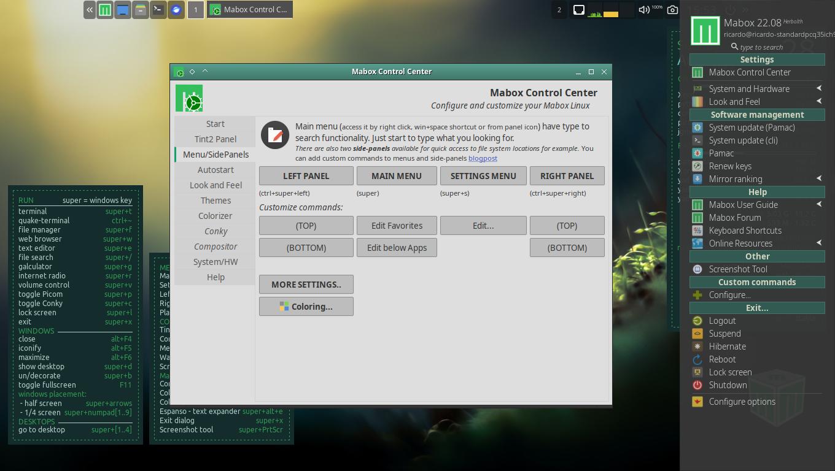Click the Control Center header logo
The height and width of the screenshot is (471, 835).
pyautogui.click(x=189, y=98)
